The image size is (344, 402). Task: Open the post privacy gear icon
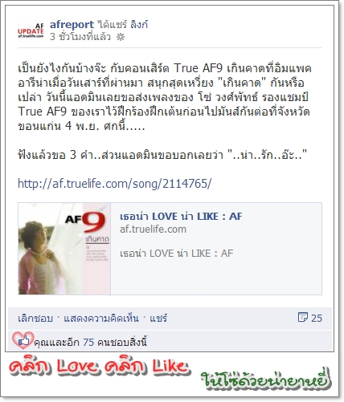(121, 37)
